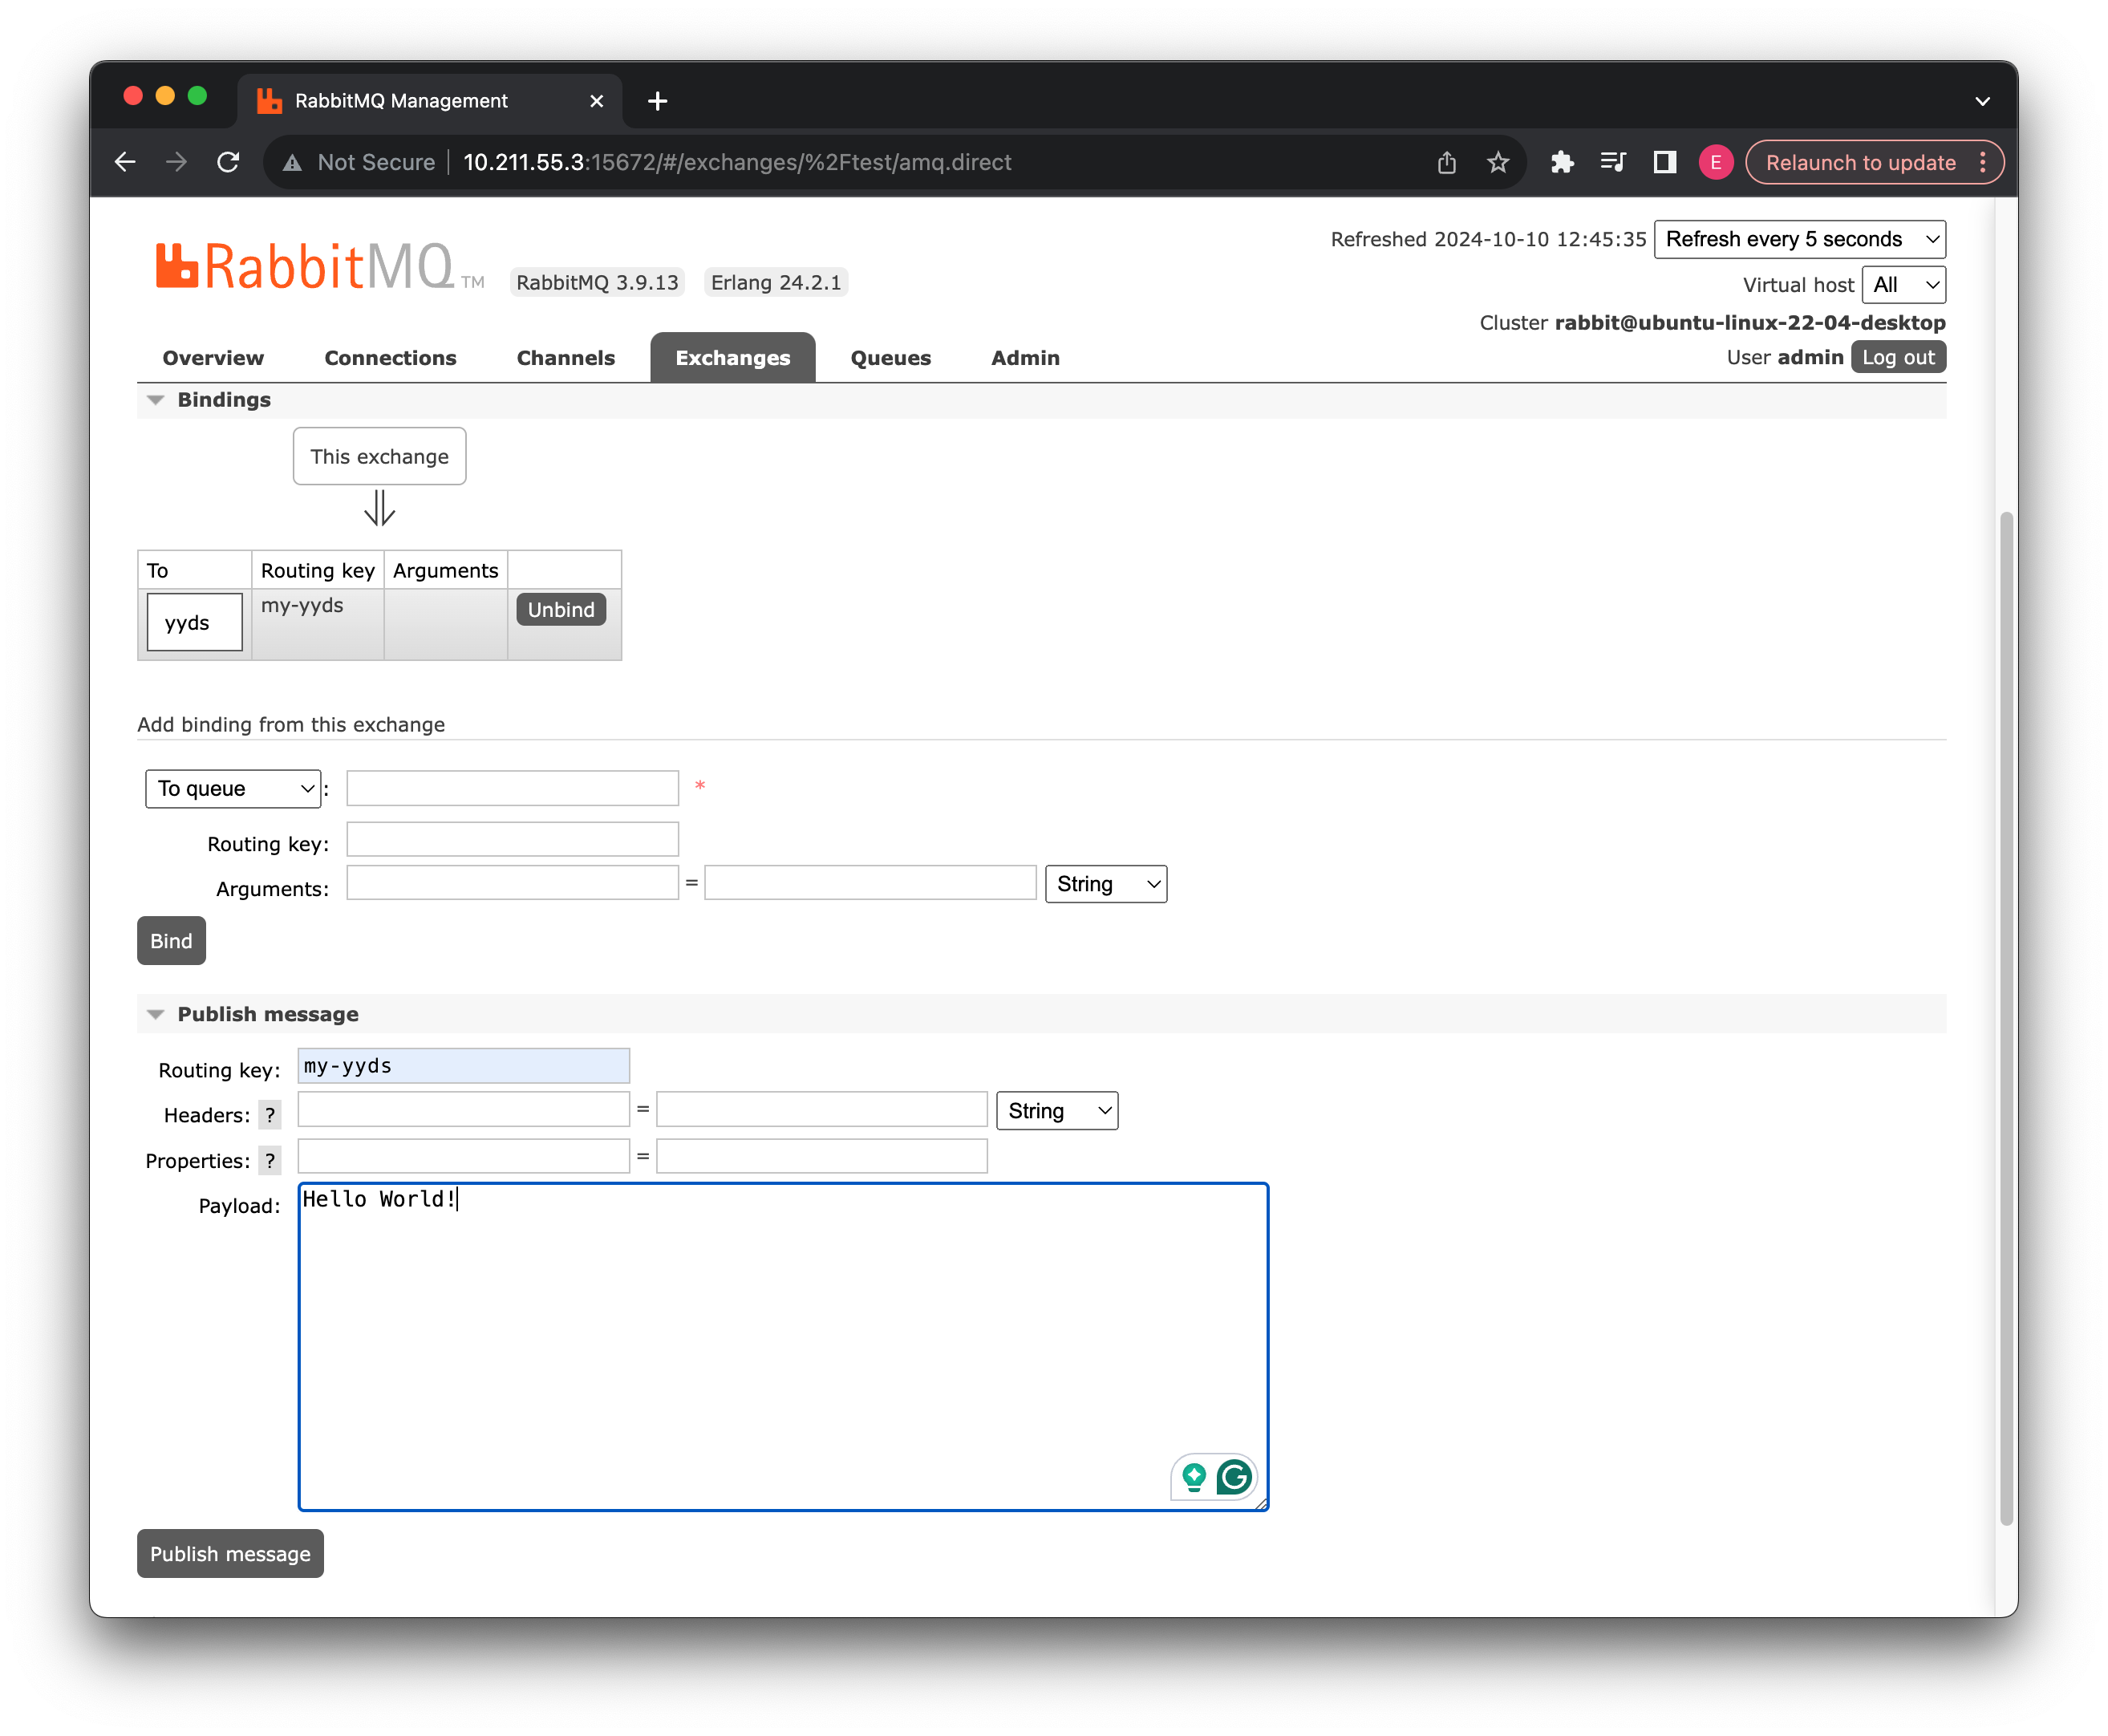Click the Properties help question mark
Image resolution: width=2108 pixels, height=1736 pixels.
point(269,1161)
